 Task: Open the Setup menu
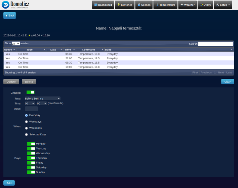click(223, 5)
